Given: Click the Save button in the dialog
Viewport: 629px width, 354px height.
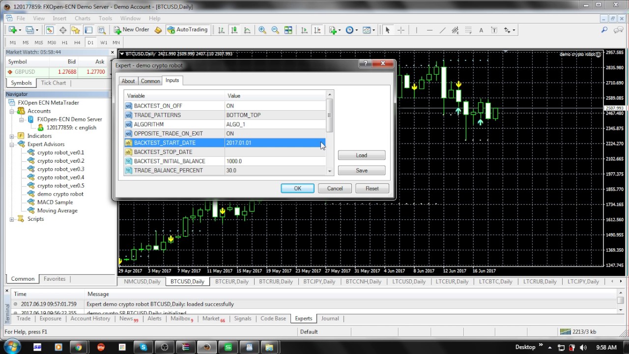Looking at the screenshot, I should 362,171.
